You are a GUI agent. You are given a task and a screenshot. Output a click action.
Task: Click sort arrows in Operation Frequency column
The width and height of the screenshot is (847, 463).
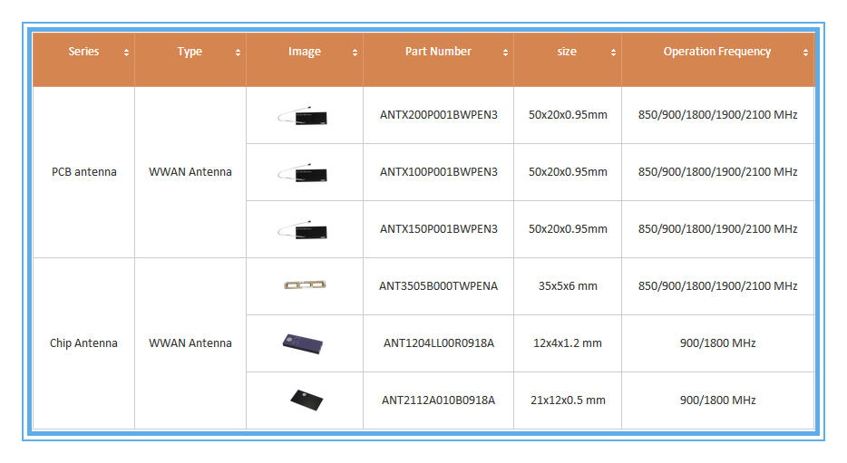805,53
